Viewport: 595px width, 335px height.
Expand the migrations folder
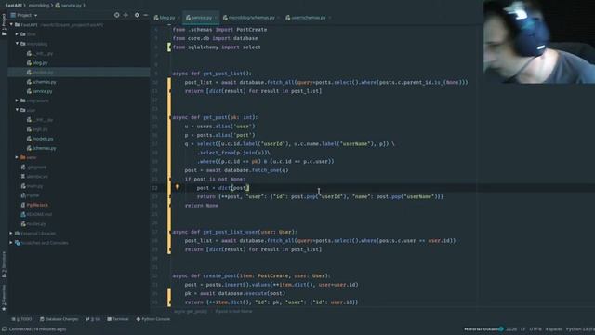coord(17,100)
